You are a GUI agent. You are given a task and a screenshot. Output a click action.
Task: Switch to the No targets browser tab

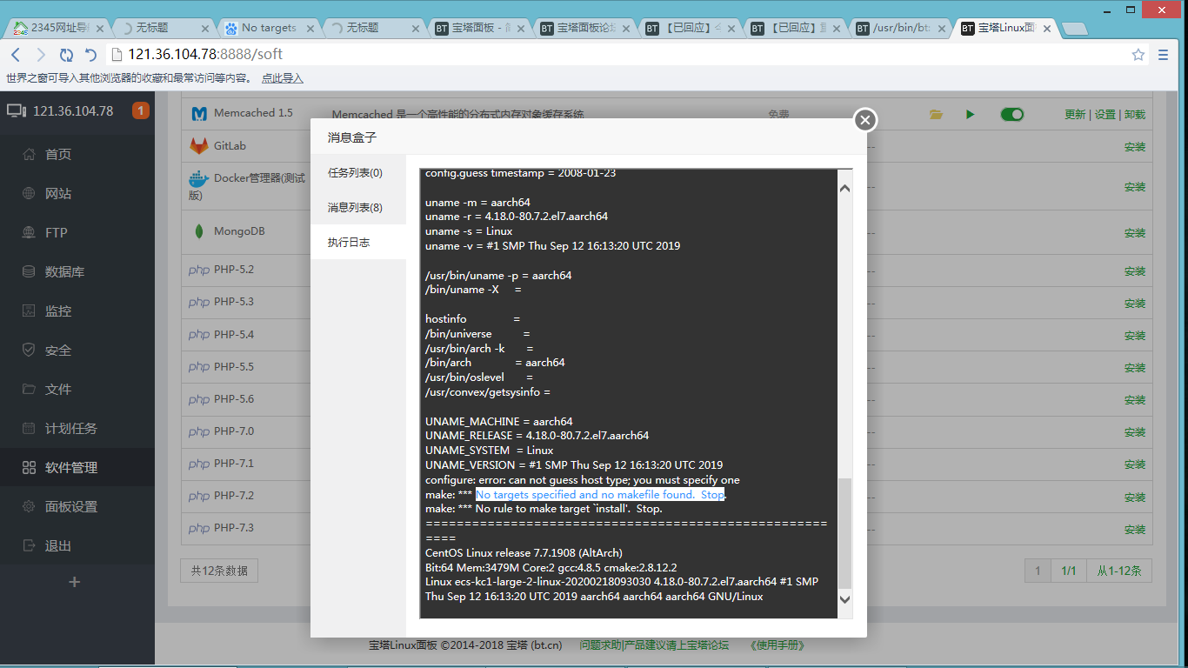click(269, 28)
